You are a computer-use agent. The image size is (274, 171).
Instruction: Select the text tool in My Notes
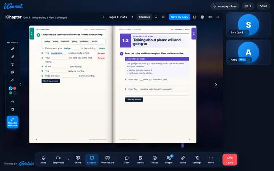(x=13, y=64)
